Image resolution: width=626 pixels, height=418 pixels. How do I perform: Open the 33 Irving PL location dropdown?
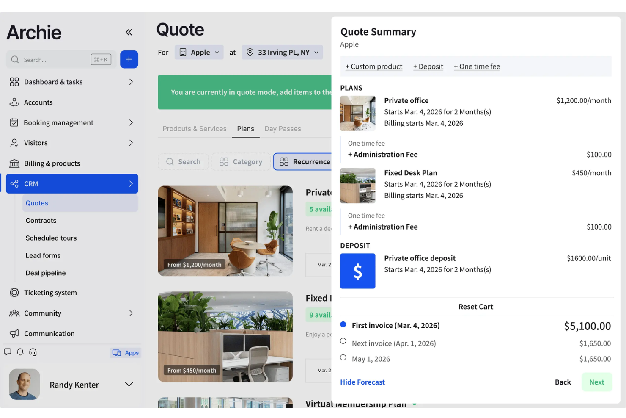coord(283,53)
